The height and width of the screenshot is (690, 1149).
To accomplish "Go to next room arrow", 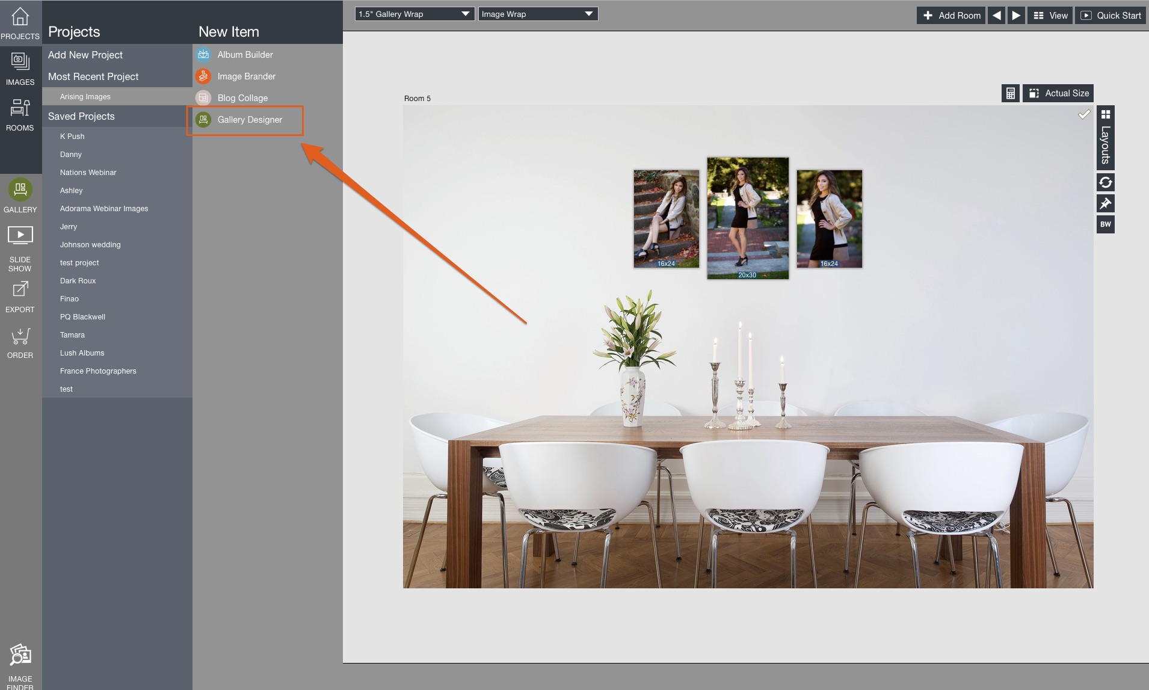I will [1016, 16].
